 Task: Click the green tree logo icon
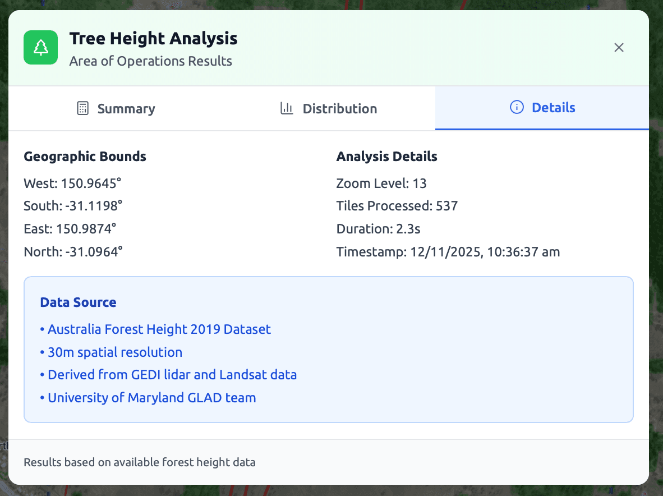pyautogui.click(x=40, y=47)
